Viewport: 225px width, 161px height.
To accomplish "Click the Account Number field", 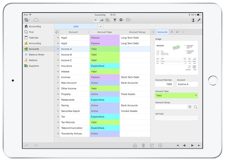I will point(165,84).
